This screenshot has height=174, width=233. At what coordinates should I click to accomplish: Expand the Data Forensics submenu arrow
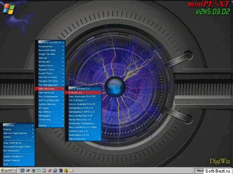click(99, 139)
